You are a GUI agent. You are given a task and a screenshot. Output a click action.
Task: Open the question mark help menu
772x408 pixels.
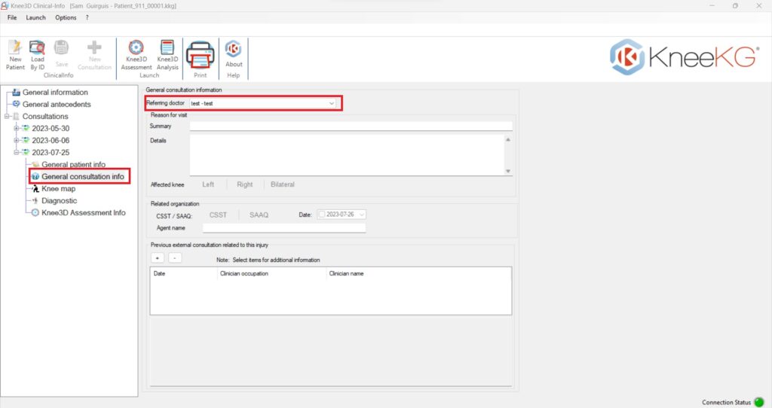87,18
